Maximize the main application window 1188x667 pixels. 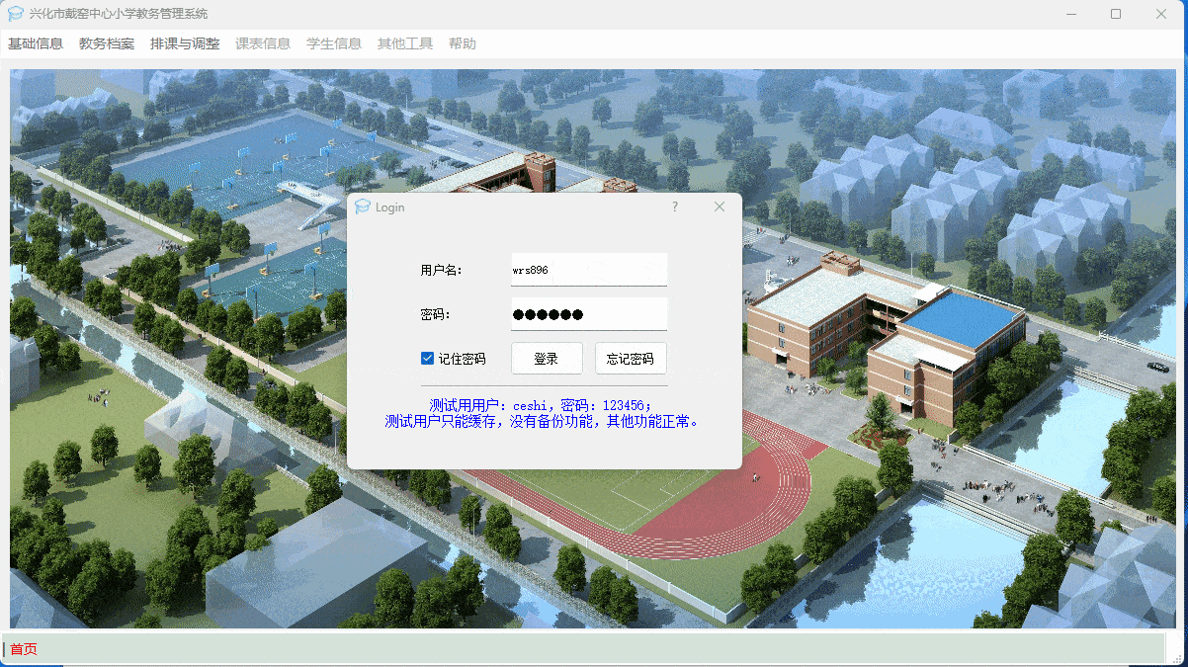[1116, 14]
